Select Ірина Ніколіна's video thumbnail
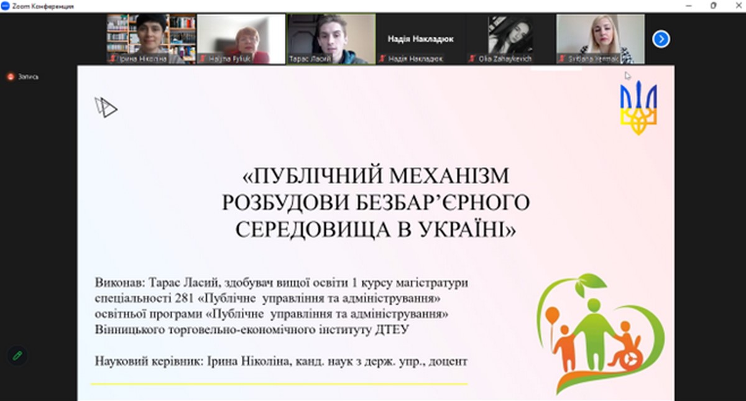 pyautogui.click(x=151, y=37)
